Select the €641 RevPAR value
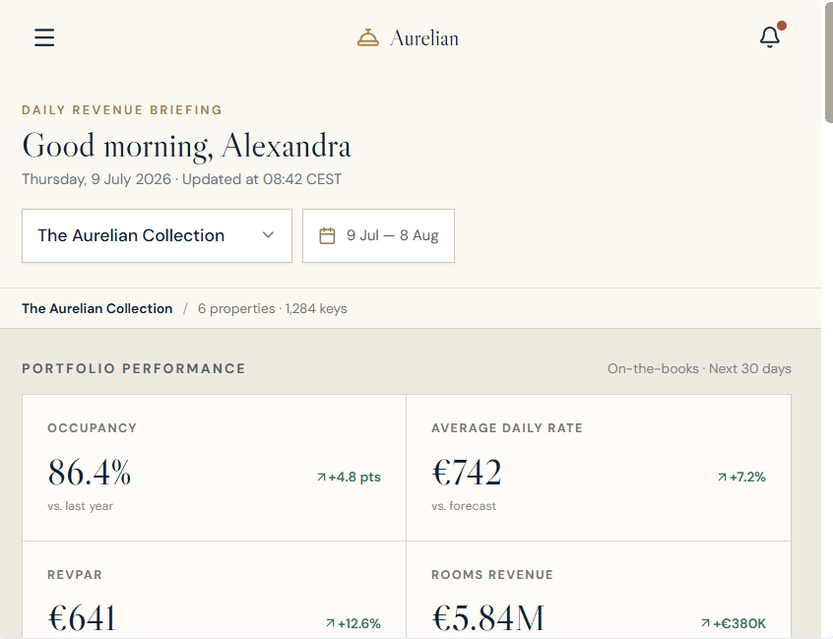Image resolution: width=833 pixels, height=639 pixels. [82, 617]
